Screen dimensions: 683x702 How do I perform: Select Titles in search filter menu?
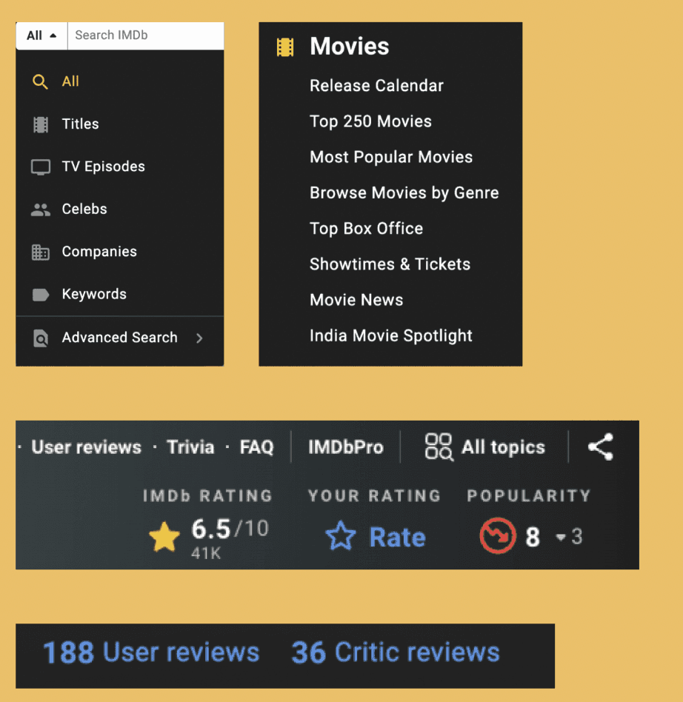click(119, 124)
